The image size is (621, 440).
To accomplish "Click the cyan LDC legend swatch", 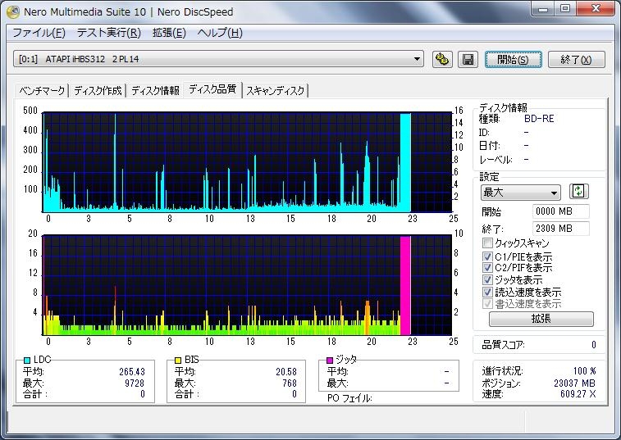I will 27,360.
